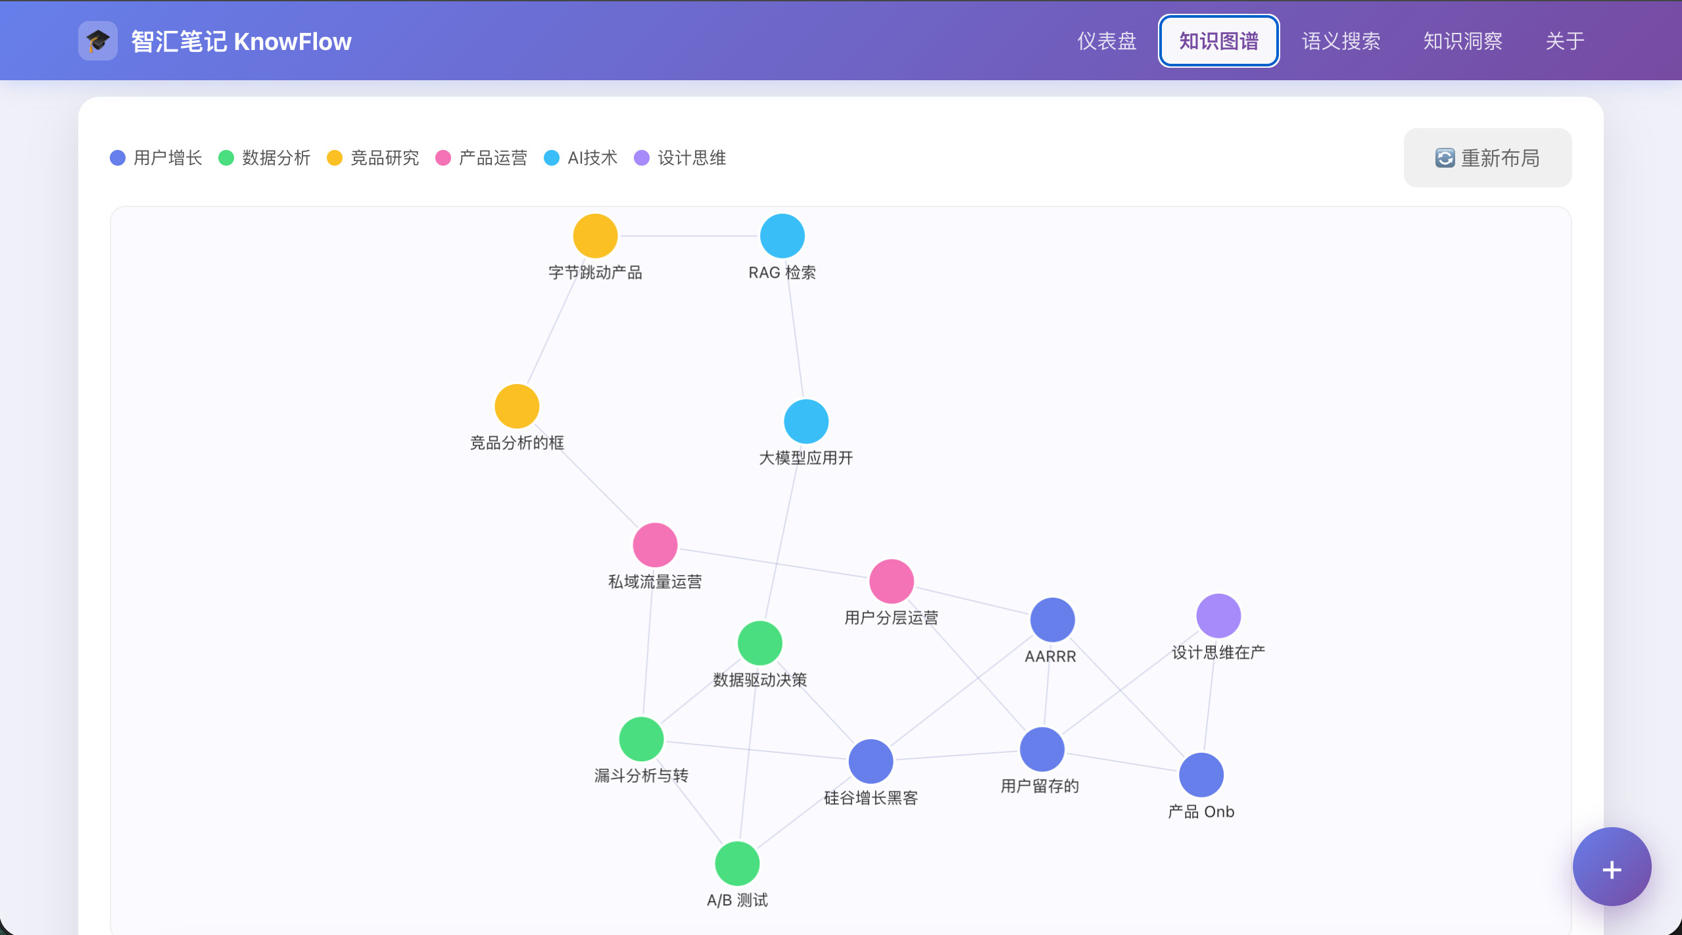Select the 产品 Onb node circle

coord(1201,775)
